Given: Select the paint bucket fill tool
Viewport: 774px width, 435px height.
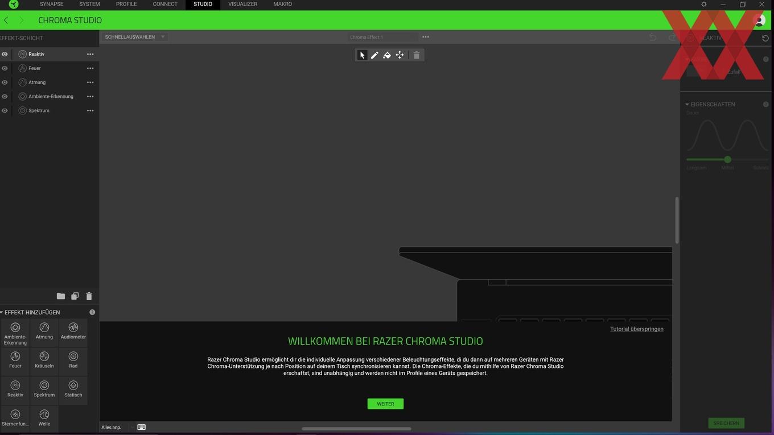Looking at the screenshot, I should click(387, 55).
